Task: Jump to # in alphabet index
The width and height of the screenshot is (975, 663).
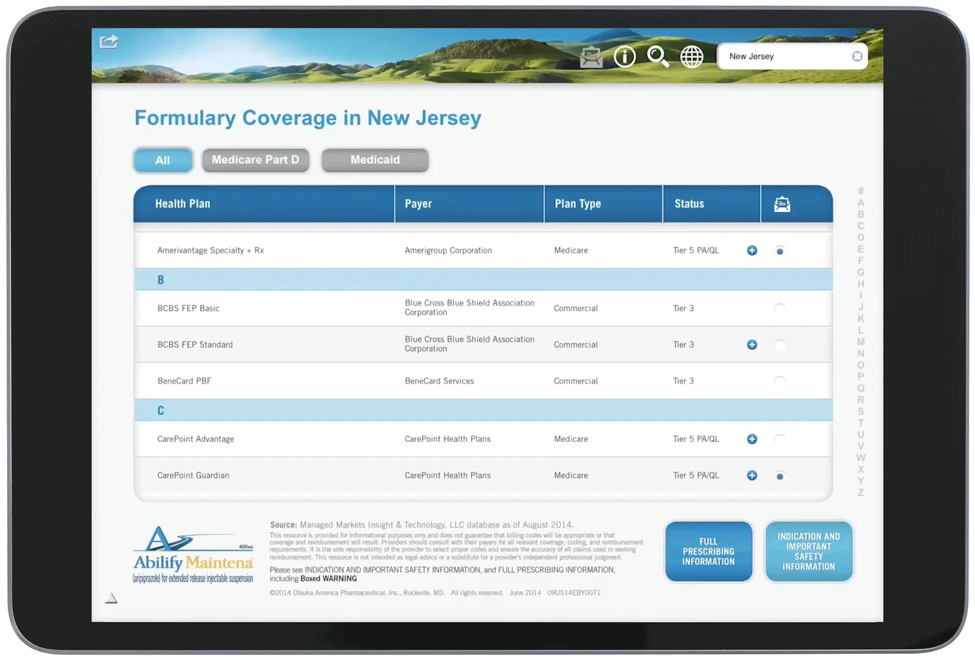Action: point(861,191)
